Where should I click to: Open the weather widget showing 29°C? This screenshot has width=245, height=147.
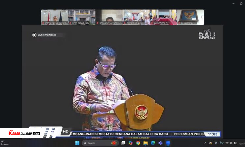point(5,143)
